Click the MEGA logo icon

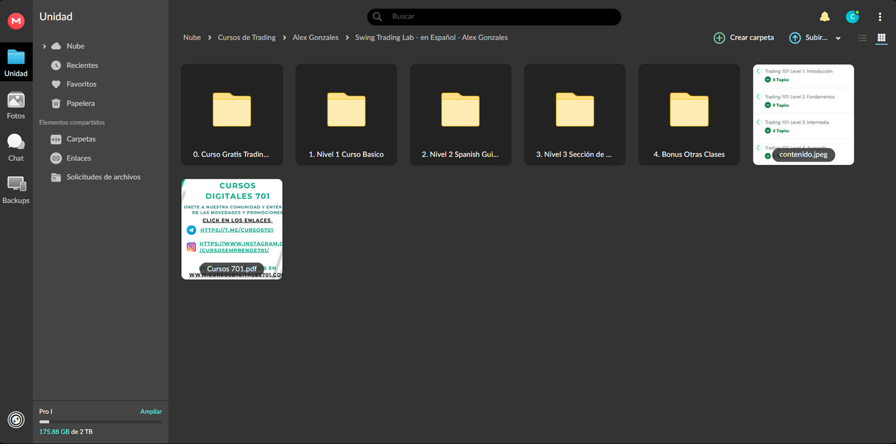point(16,21)
